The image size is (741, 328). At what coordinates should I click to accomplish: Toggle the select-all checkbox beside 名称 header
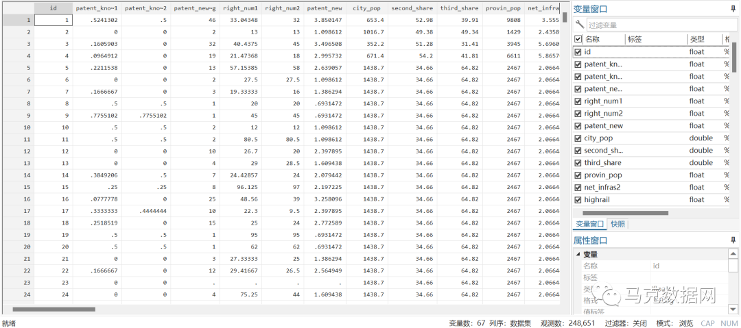[x=578, y=40]
